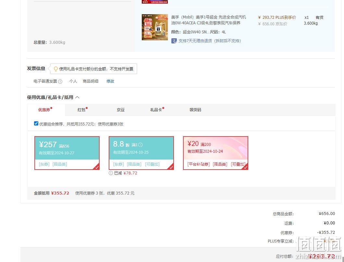Image resolution: width=344 pixels, height=262 pixels.
Task: Click the 电子普通发票 text
Action: (45, 81)
